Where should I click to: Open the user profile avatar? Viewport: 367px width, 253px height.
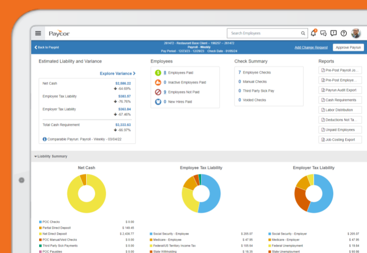tap(356, 33)
